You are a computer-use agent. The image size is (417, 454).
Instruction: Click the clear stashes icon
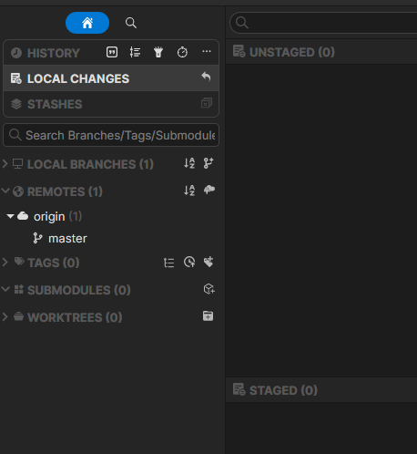207,103
